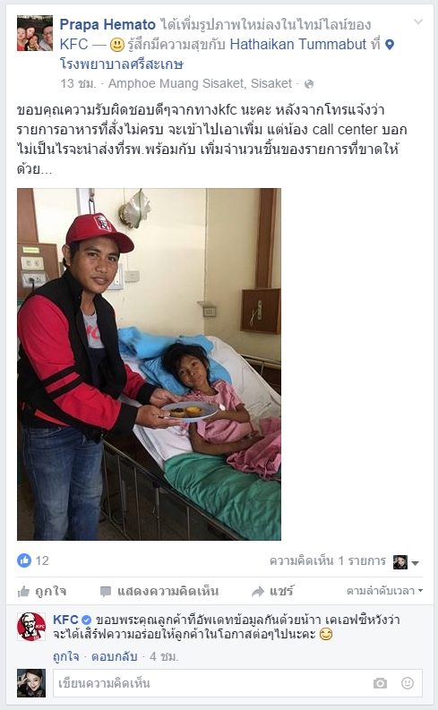The width and height of the screenshot is (438, 710).
Task: Click the thumbs-up like count icon
Action: (24, 560)
